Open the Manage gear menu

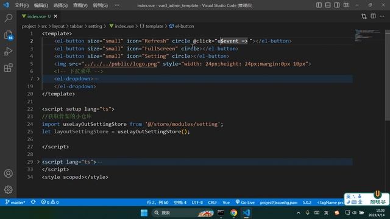(8, 190)
